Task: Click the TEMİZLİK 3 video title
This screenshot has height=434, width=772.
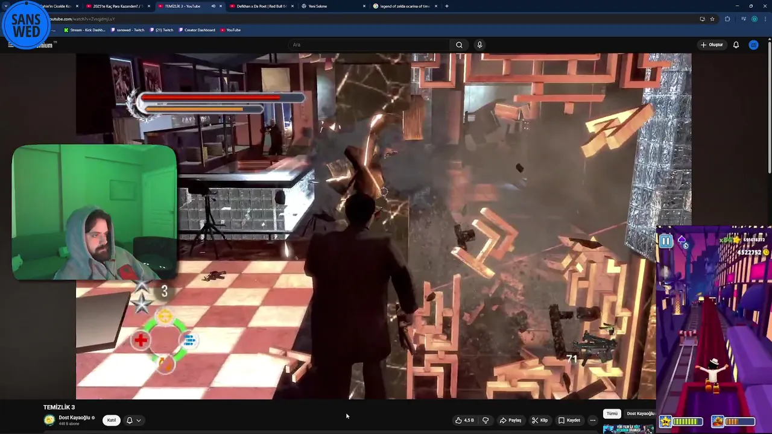Action: 59,407
